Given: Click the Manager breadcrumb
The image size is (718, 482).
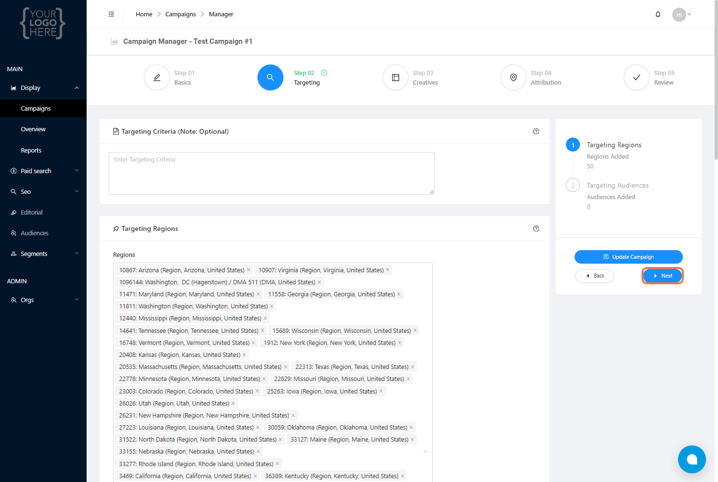Looking at the screenshot, I should [221, 14].
